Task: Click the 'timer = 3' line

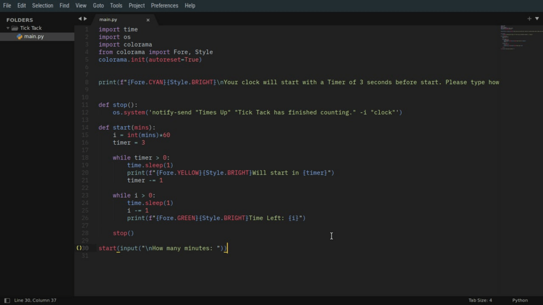Action: [129, 142]
